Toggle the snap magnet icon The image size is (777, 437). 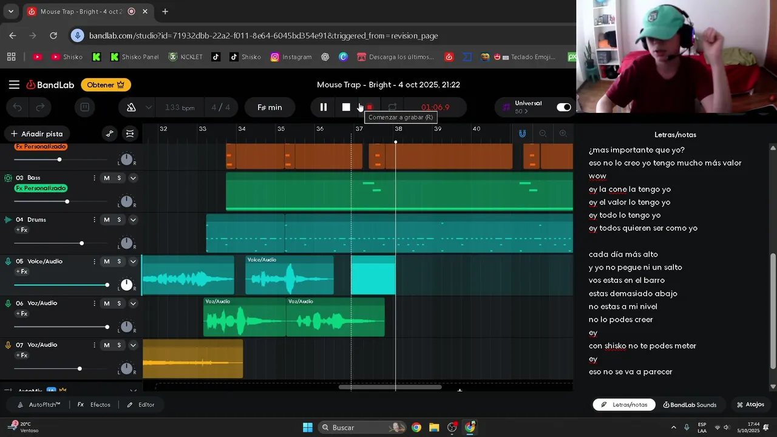(x=522, y=134)
